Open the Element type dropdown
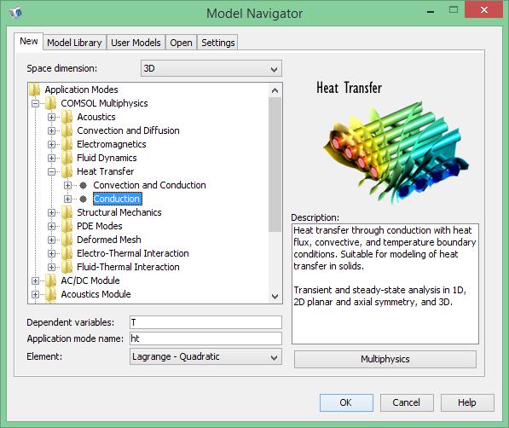Image resolution: width=509 pixels, height=428 pixels. (205, 356)
